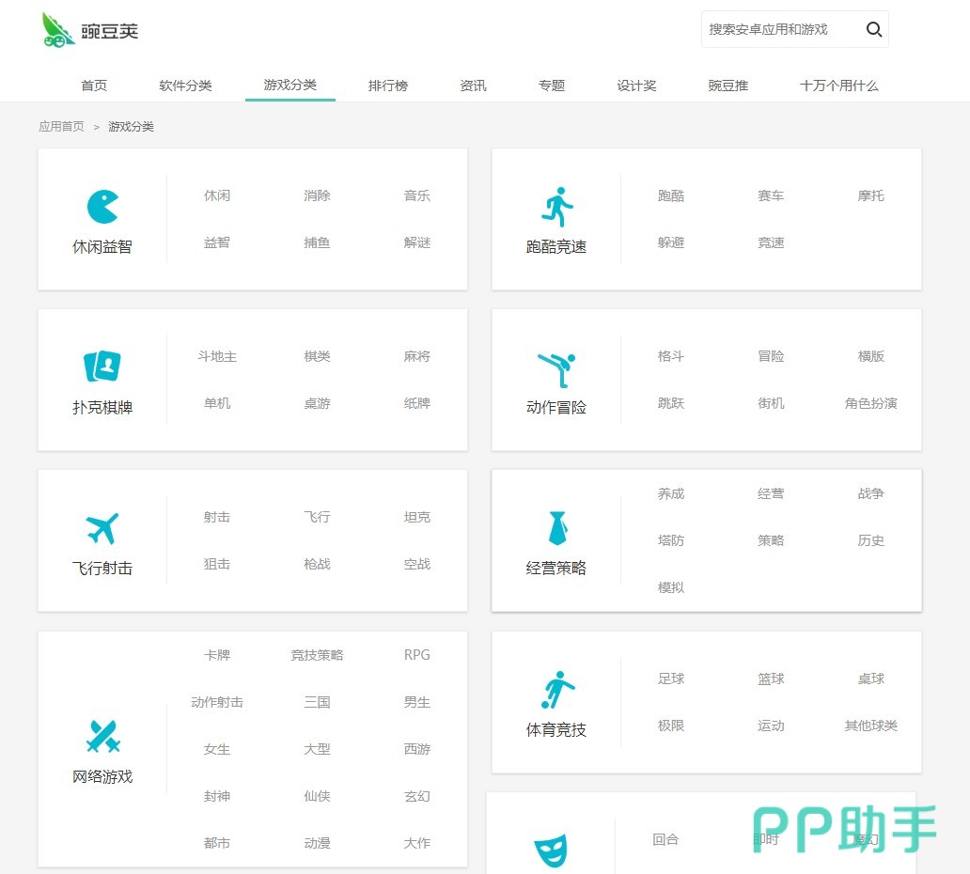Screen dimensions: 970x874
Task: Open the 足球 subcategory link
Action: point(671,679)
